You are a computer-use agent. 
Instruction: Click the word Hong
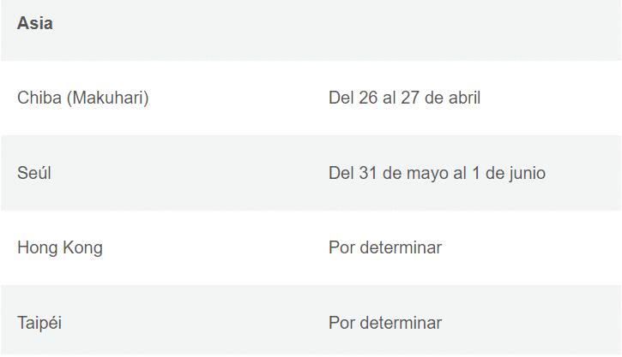37,247
